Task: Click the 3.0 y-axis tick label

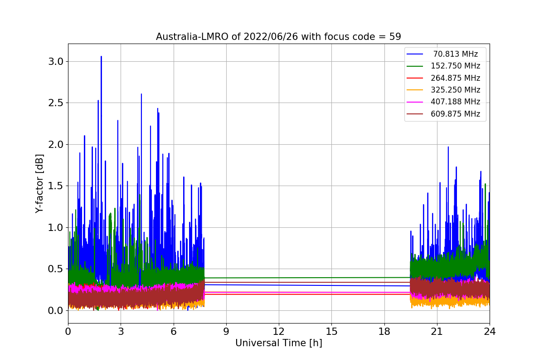Action: click(56, 61)
